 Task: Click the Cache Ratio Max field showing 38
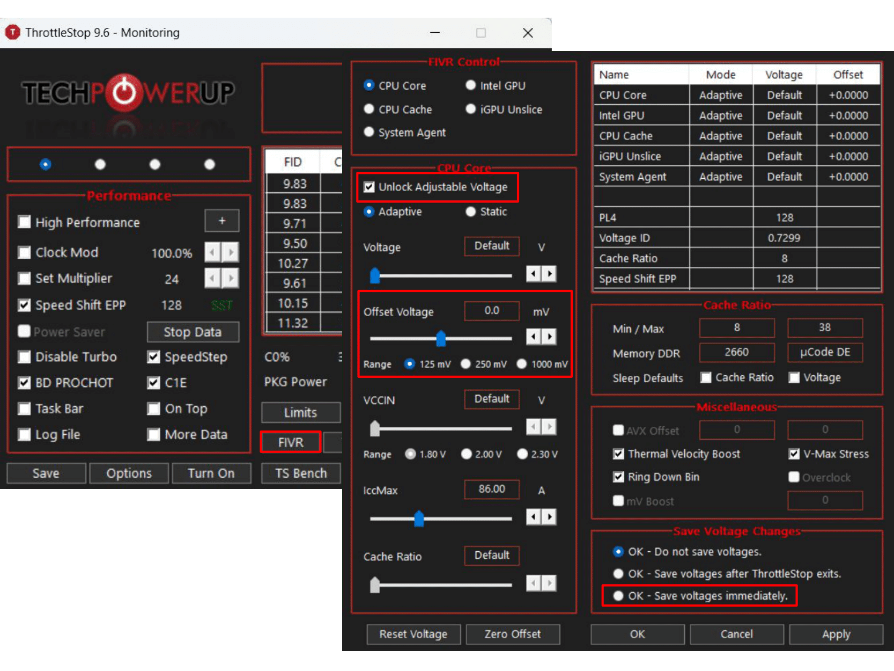point(825,327)
